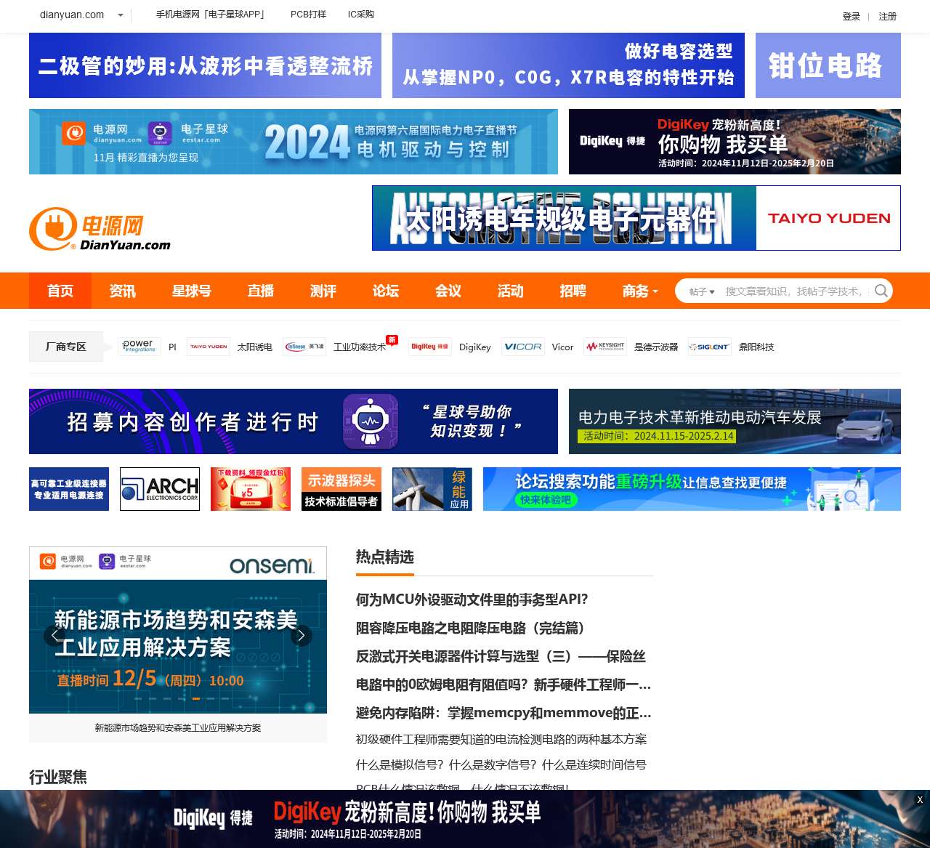
Task: Close the bottom DigiKey ad banner
Action: [919, 800]
